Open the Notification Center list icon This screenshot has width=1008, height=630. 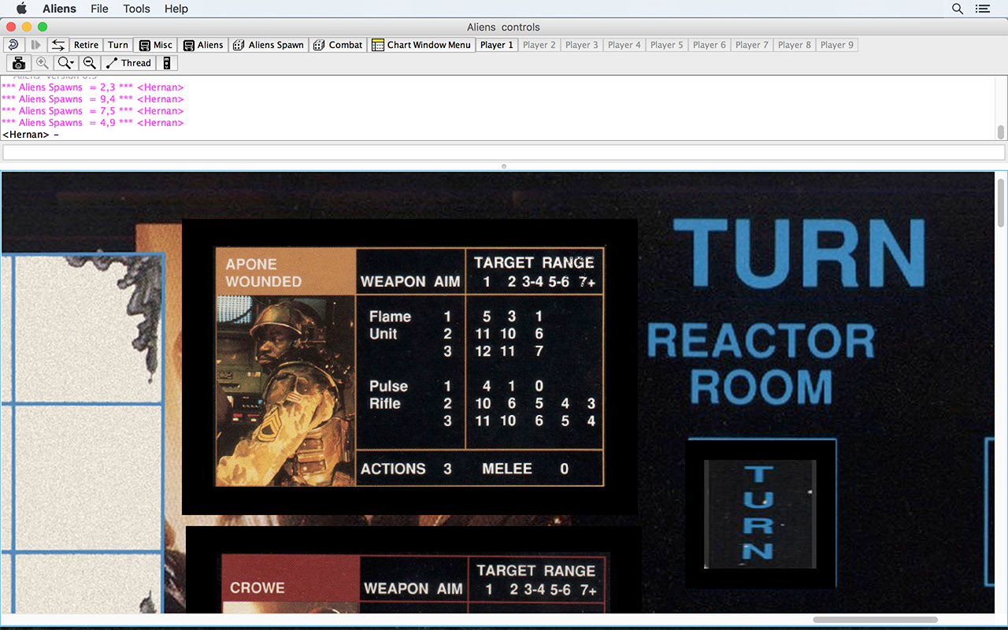click(982, 9)
